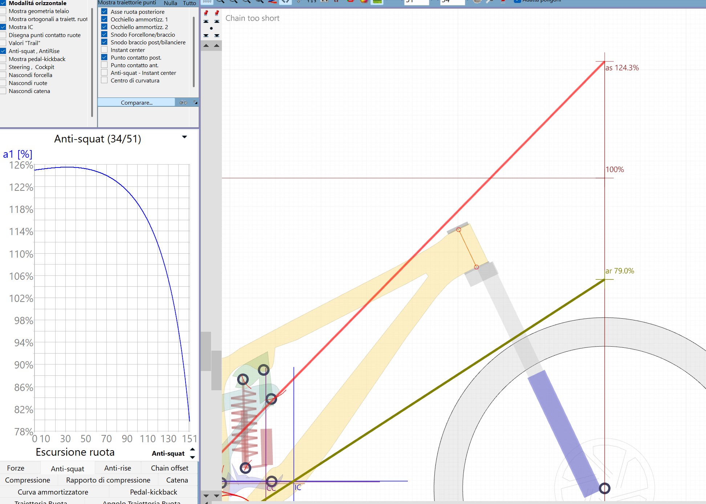Click the left red pin icon
This screenshot has width=706, height=504.
coord(206,13)
